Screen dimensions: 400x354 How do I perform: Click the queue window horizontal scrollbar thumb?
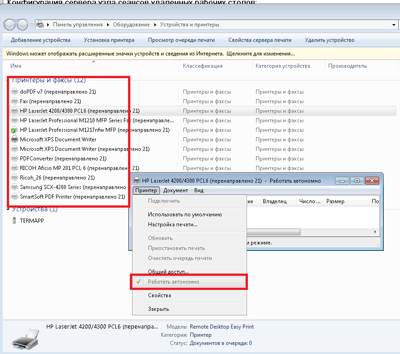[273, 232]
